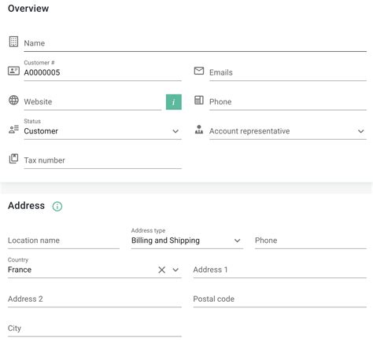Click the ID card icon beside Customer #
Viewport: 373px width, 345px height.
coord(13,71)
